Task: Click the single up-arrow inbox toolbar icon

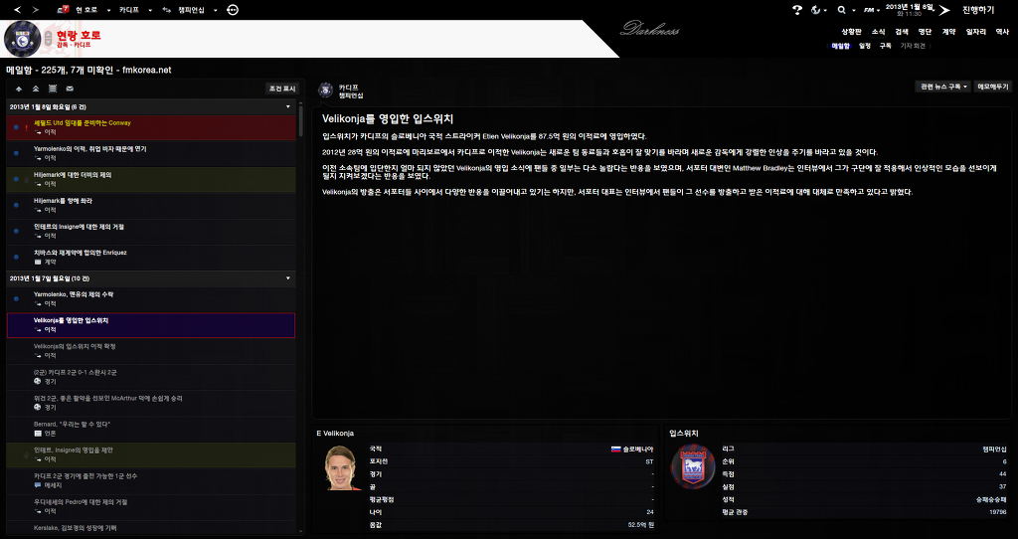Action: click(x=19, y=89)
